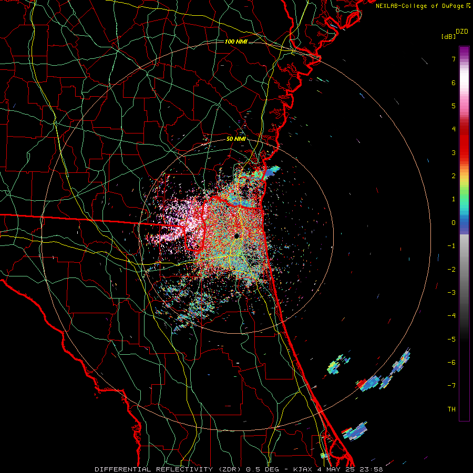Image resolution: width=473 pixels, height=473 pixels.
Task: Click the blue echo on the coast north of radar
Action: coord(272,172)
